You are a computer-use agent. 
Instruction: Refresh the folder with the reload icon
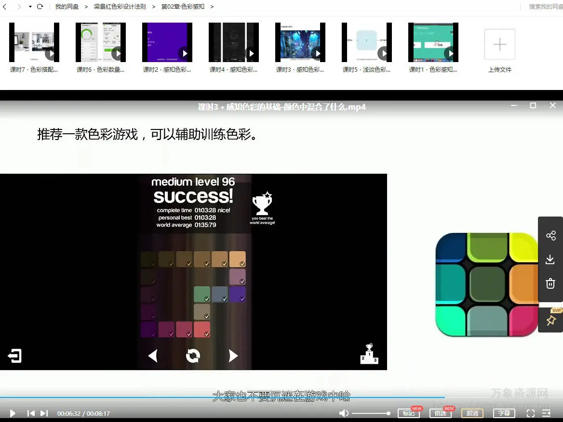pyautogui.click(x=40, y=7)
